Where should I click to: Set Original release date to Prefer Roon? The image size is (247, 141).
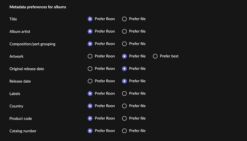tap(90, 69)
